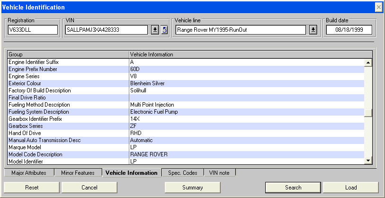
Task: Select the Final Drive Ratio row
Action: pyautogui.click(x=186, y=98)
